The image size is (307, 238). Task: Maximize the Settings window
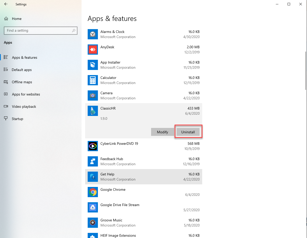click(x=289, y=4)
